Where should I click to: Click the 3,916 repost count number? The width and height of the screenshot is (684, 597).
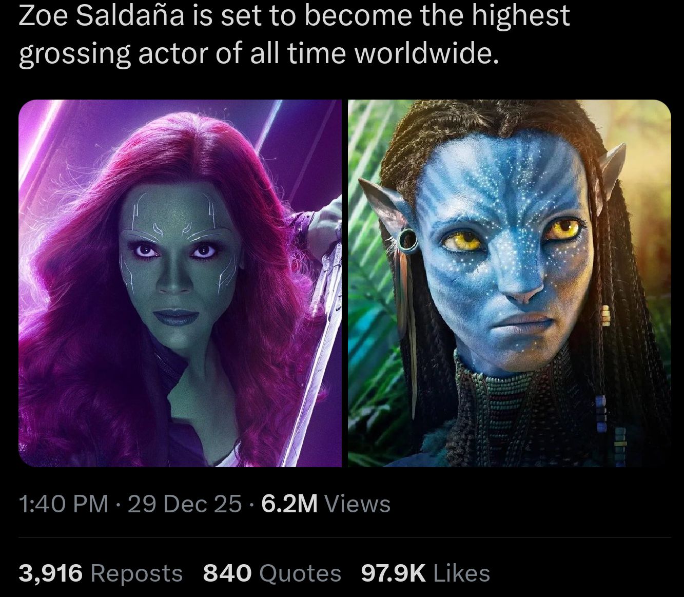click(51, 573)
